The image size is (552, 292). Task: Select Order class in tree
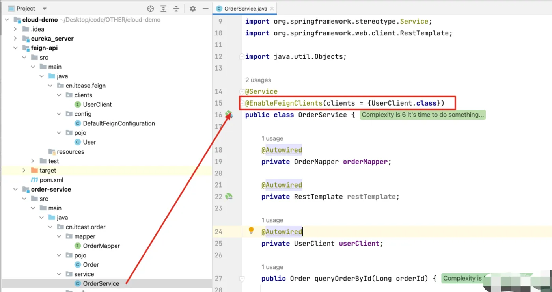click(x=91, y=265)
